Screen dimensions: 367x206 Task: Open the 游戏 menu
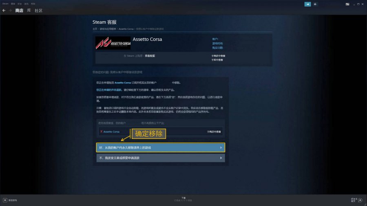tap(27, 4)
